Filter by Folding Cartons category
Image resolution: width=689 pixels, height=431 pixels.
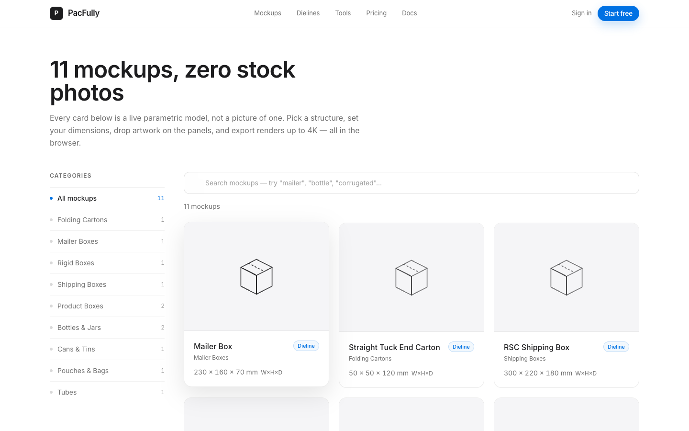107,220
